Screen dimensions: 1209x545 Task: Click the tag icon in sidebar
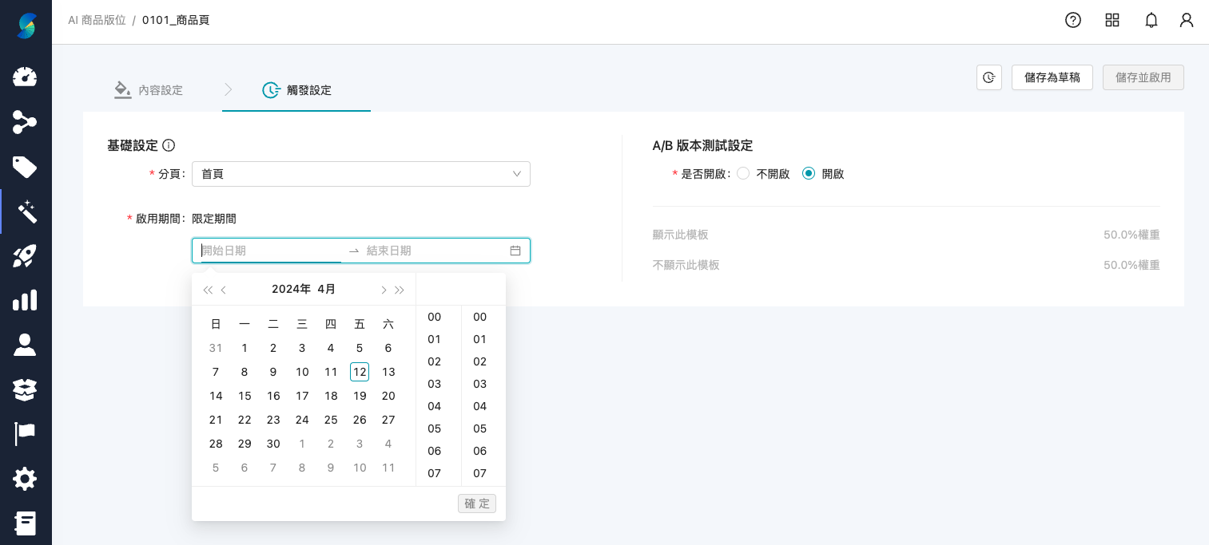click(25, 167)
